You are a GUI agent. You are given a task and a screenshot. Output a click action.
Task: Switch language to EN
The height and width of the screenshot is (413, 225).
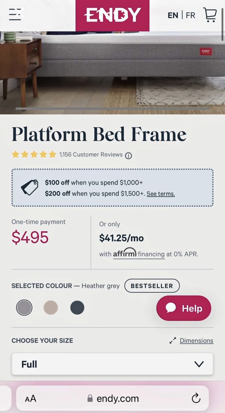(x=173, y=15)
